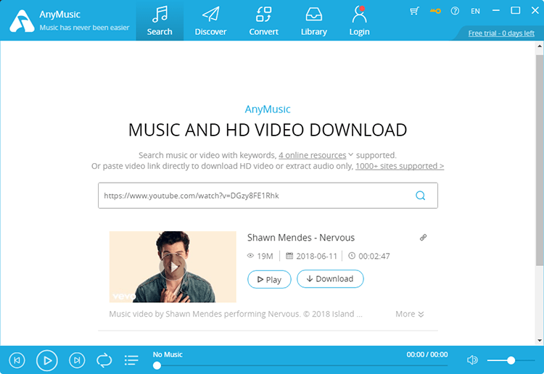544x374 pixels.
Task: Click the Free trial - 0 days left link
Action: [501, 33]
